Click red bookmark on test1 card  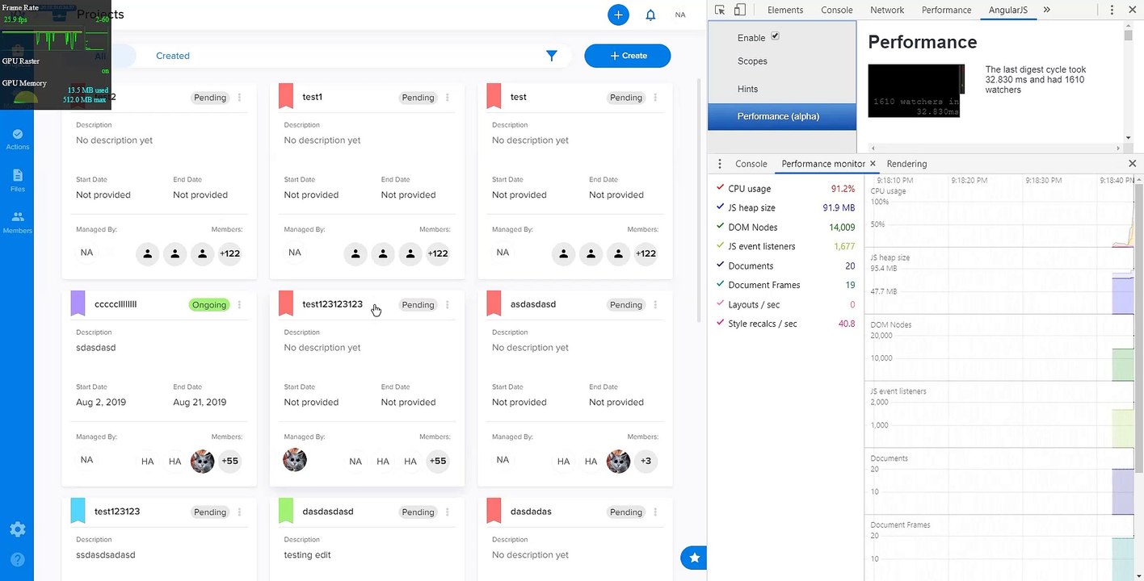coord(285,96)
